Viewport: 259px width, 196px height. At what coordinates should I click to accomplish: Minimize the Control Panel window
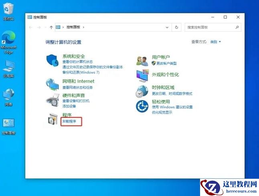point(213,17)
